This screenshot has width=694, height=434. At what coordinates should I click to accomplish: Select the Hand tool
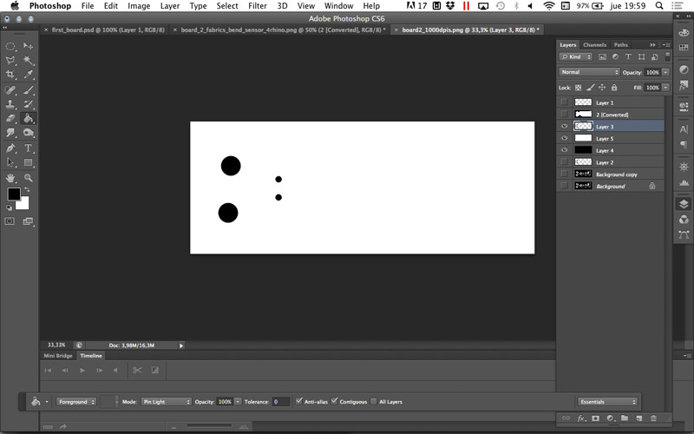[10, 178]
